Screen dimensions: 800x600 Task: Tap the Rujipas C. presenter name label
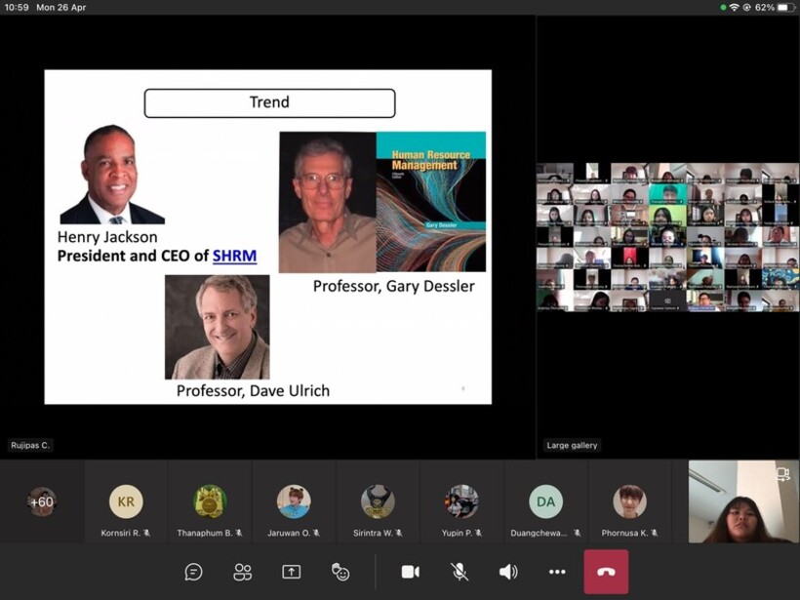(29, 446)
